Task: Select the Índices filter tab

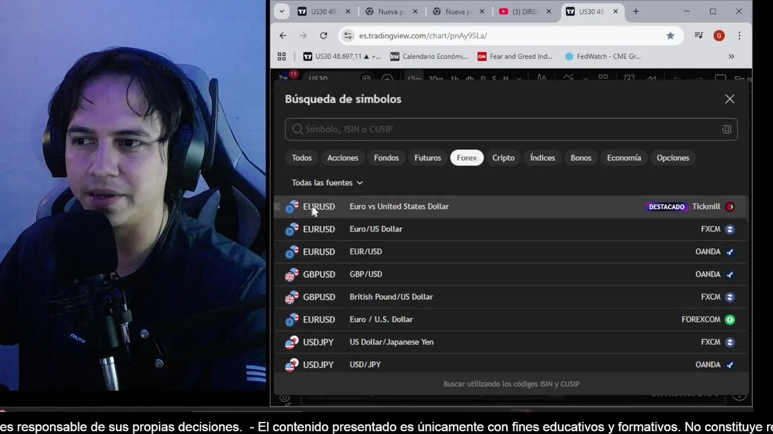Action: [x=542, y=158]
